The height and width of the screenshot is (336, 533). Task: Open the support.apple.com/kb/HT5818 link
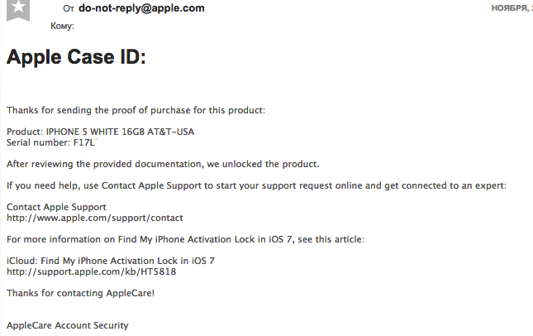click(92, 271)
